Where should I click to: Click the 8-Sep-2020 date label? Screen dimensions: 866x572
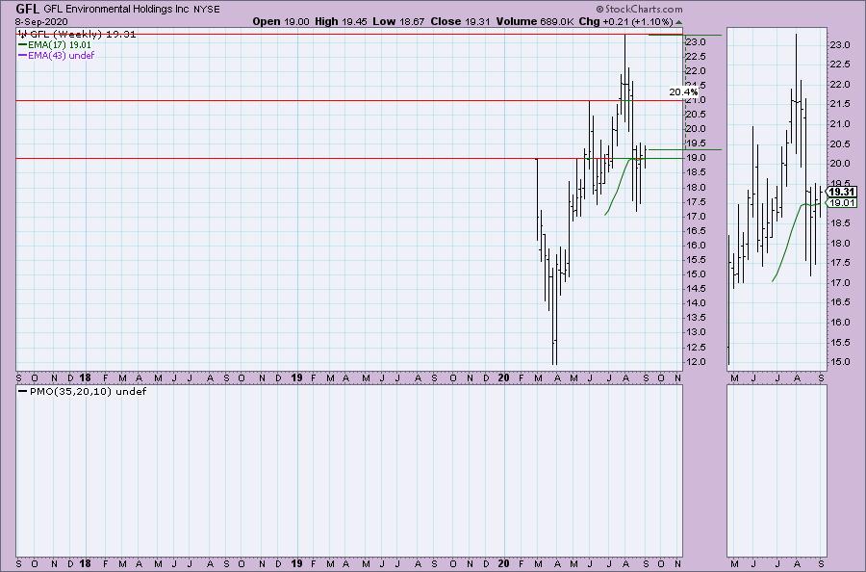[41, 21]
